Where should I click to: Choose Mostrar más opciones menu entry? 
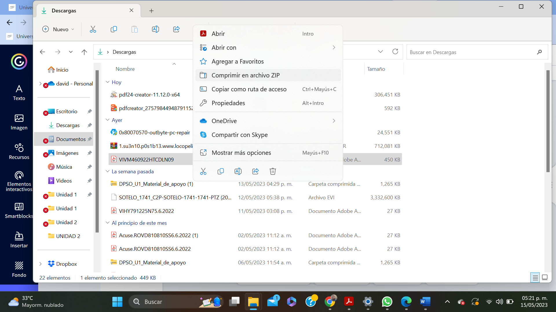[241, 153]
